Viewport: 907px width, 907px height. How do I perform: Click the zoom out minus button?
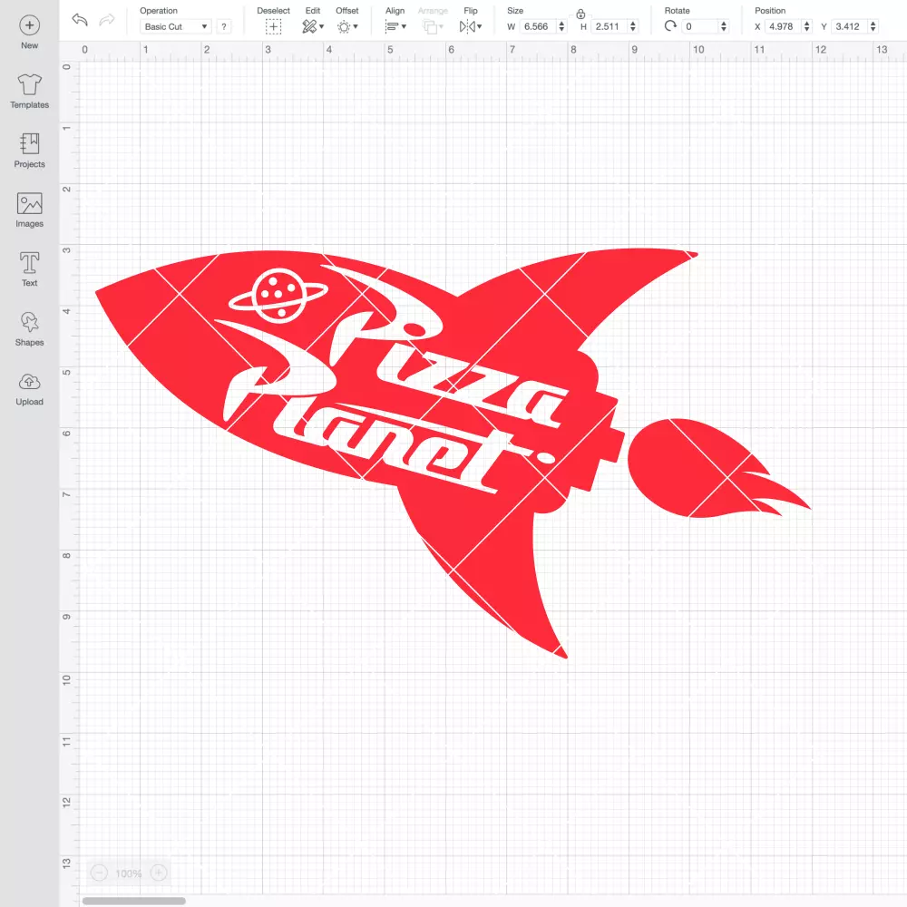(x=99, y=873)
